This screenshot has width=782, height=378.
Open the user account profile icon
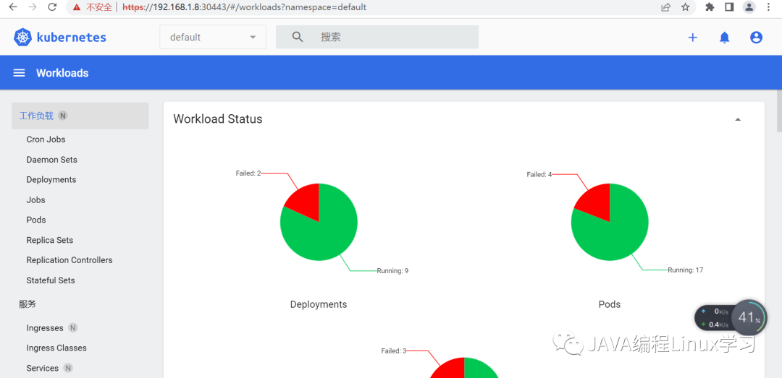(756, 38)
